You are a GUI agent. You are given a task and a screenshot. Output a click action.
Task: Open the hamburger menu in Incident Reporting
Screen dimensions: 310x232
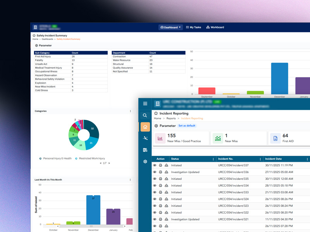click(145, 104)
